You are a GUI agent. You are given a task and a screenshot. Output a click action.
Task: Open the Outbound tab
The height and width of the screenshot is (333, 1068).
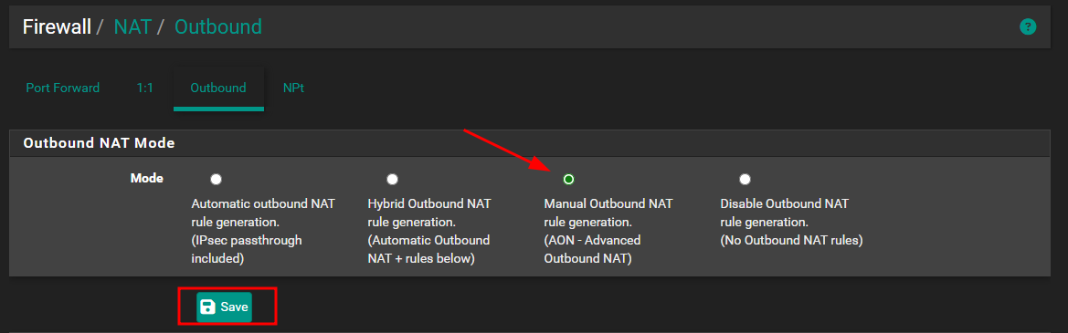click(218, 88)
